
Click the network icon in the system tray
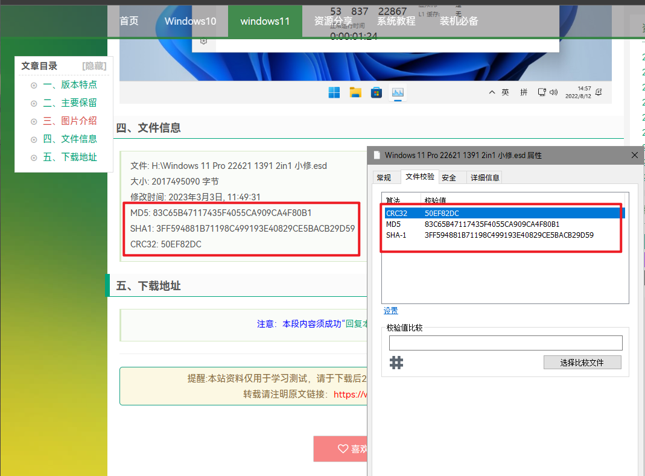pos(542,92)
